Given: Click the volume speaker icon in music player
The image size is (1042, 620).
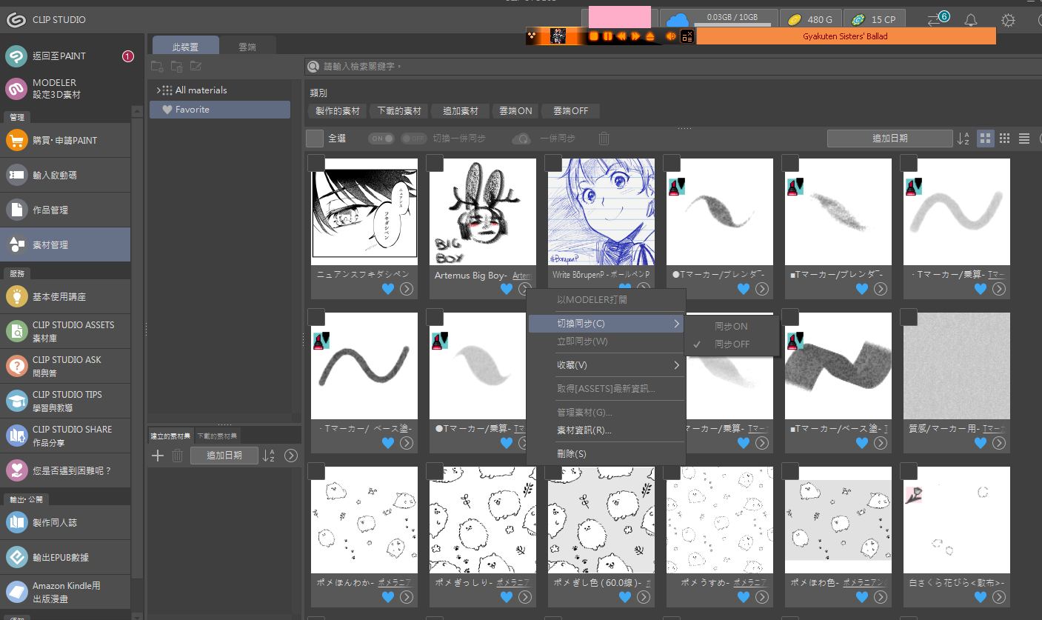Looking at the screenshot, I should point(670,36).
